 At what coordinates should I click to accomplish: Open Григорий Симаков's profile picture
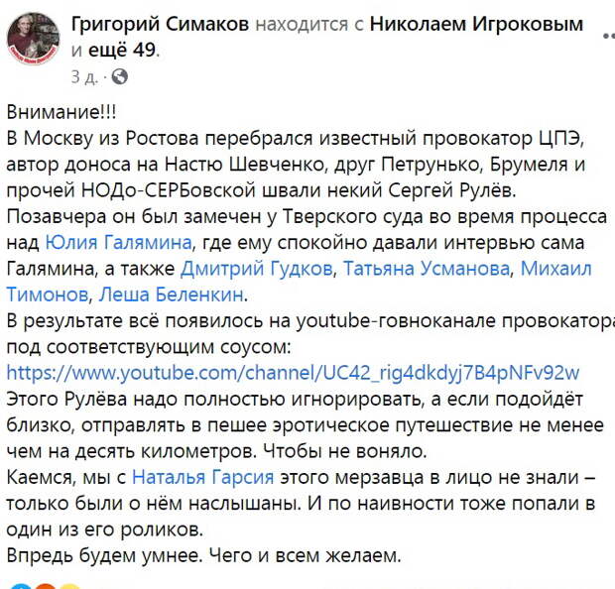34,38
